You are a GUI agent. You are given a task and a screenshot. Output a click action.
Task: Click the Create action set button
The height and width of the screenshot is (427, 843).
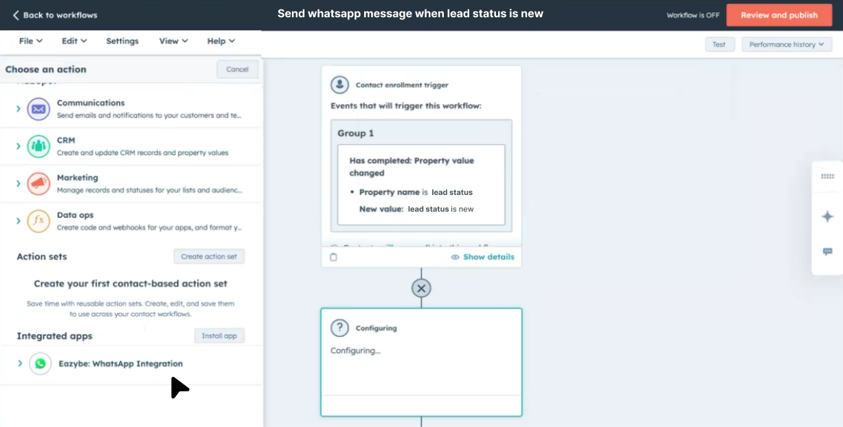pos(209,255)
